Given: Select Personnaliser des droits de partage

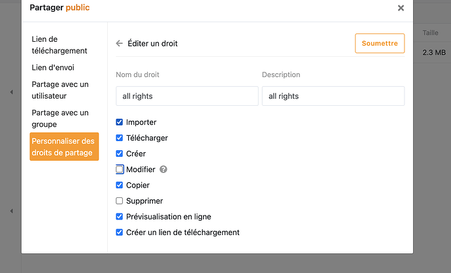Looking at the screenshot, I should pos(64,147).
